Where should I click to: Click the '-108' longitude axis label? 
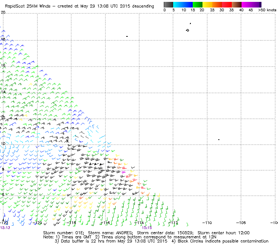[241, 223]
